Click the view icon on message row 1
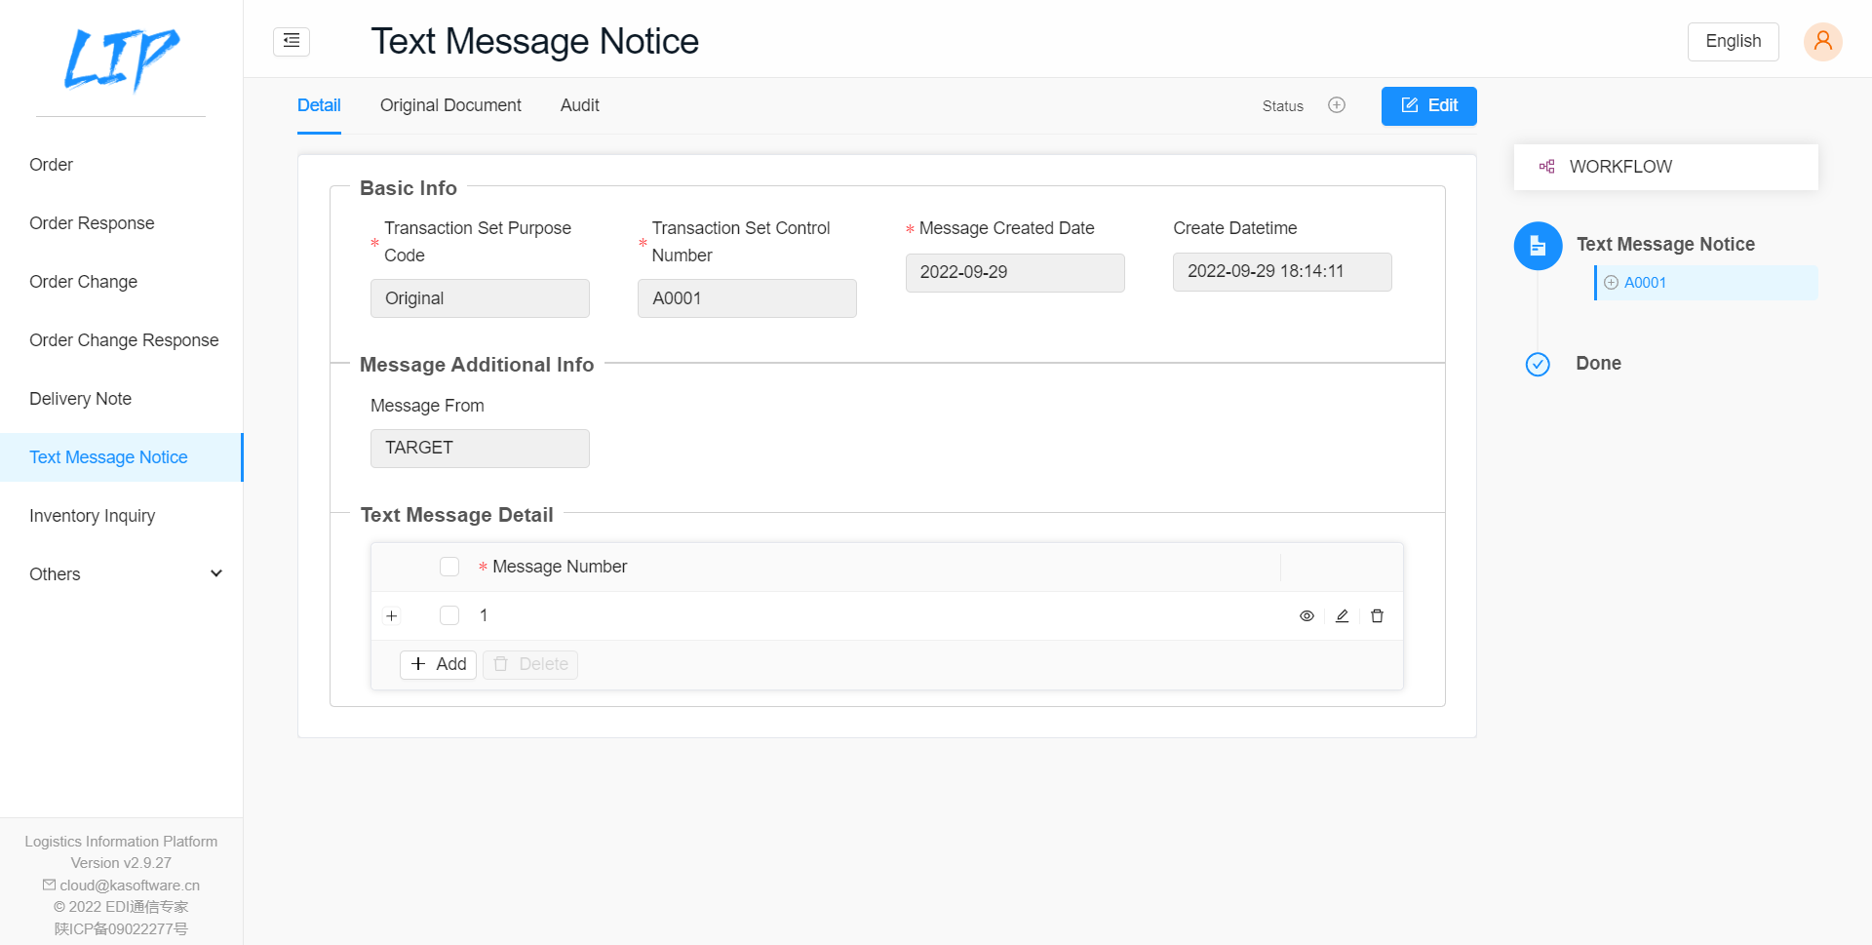The image size is (1872, 945). 1306,615
